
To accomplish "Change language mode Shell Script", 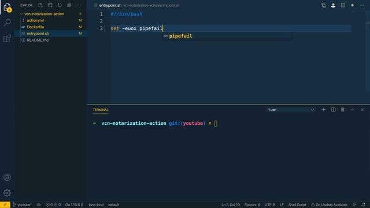I will pyautogui.click(x=297, y=205).
